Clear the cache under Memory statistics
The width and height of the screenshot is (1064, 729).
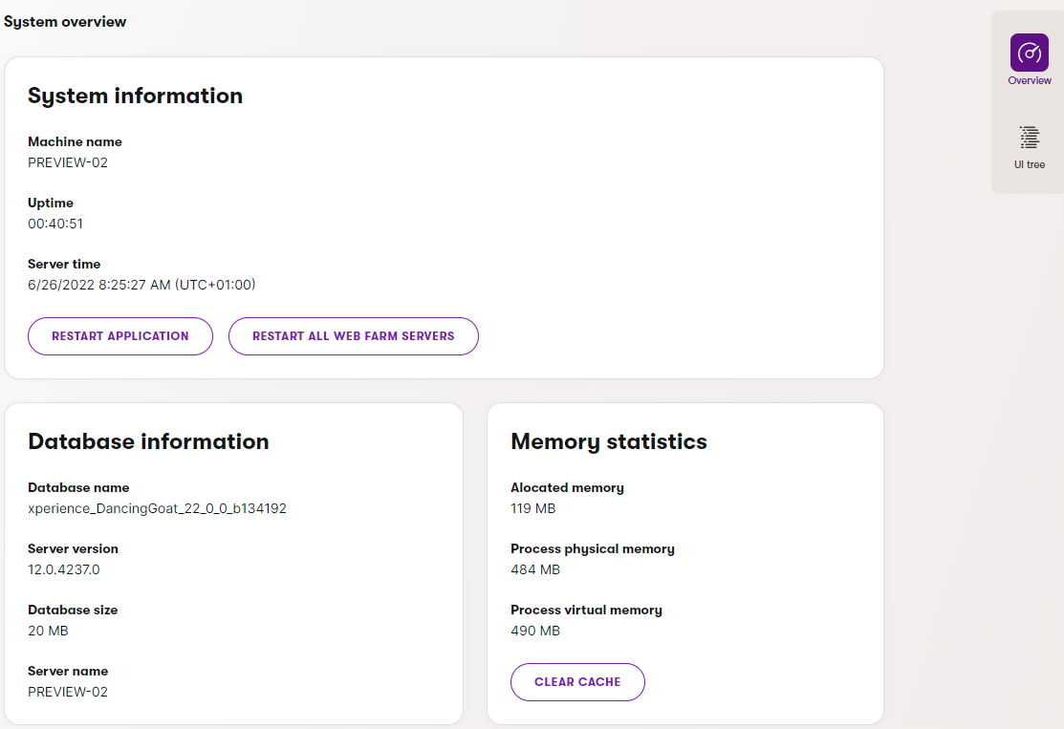pyautogui.click(x=577, y=682)
